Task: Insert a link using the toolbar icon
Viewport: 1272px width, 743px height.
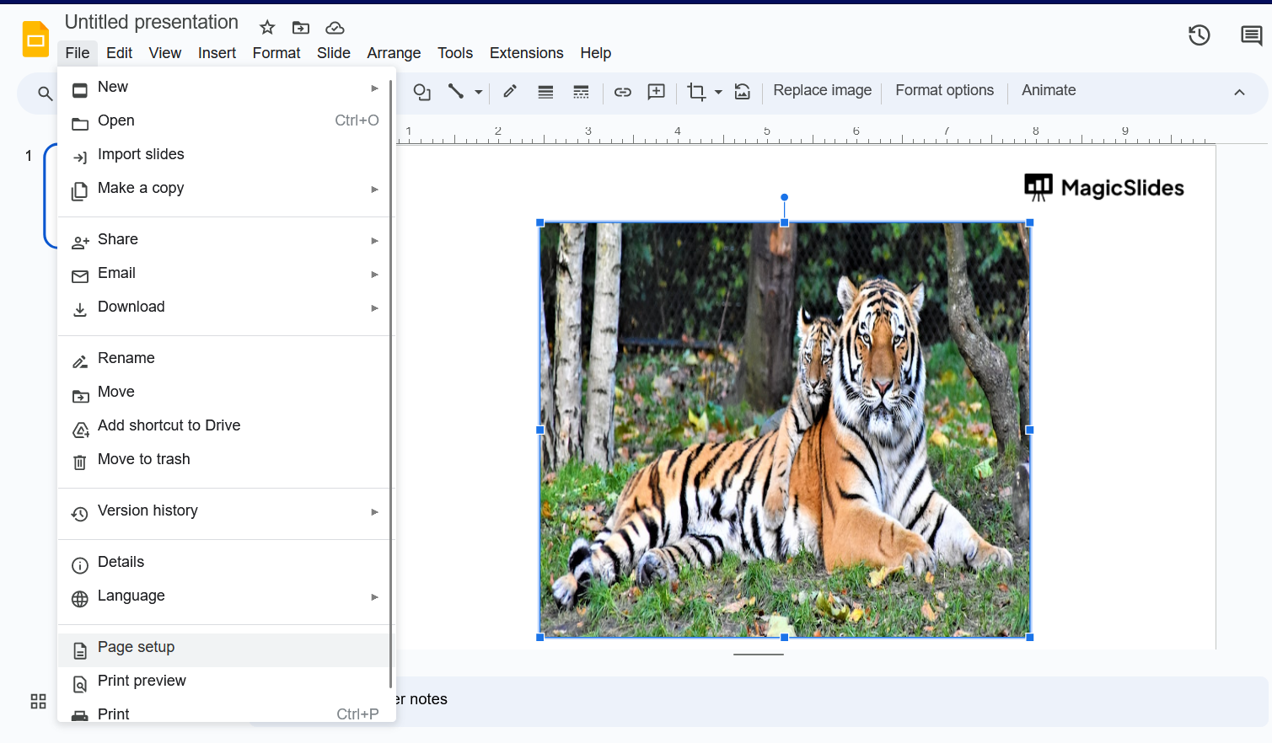Action: click(622, 92)
